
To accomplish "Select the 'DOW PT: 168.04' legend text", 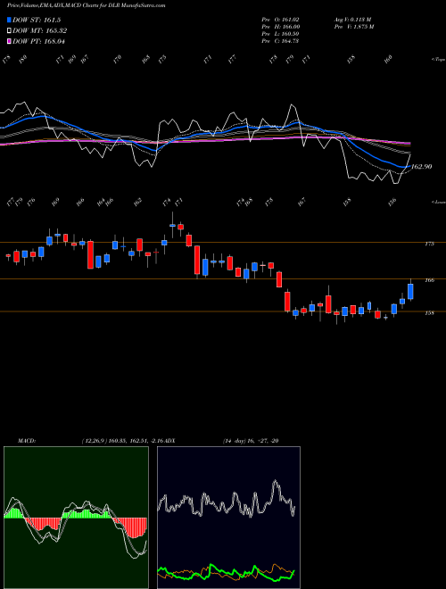I will pyautogui.click(x=38, y=42).
